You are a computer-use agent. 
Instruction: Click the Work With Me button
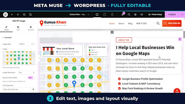click(x=172, y=23)
